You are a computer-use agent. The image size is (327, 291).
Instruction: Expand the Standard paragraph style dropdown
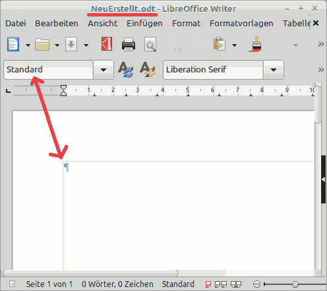(x=104, y=70)
